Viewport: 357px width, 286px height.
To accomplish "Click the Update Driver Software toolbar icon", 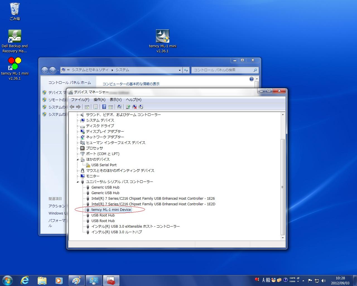I will 128,107.
